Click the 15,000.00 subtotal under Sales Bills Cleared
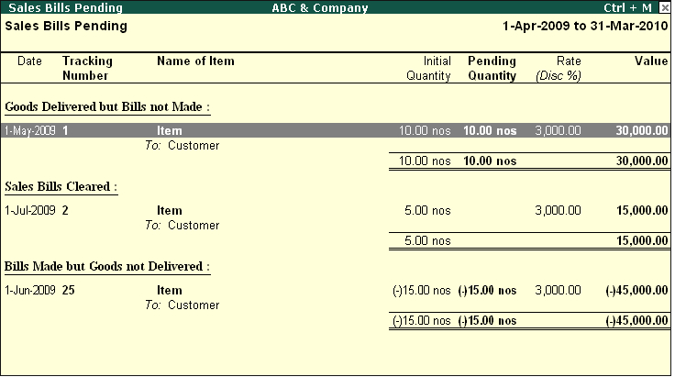 (x=641, y=241)
